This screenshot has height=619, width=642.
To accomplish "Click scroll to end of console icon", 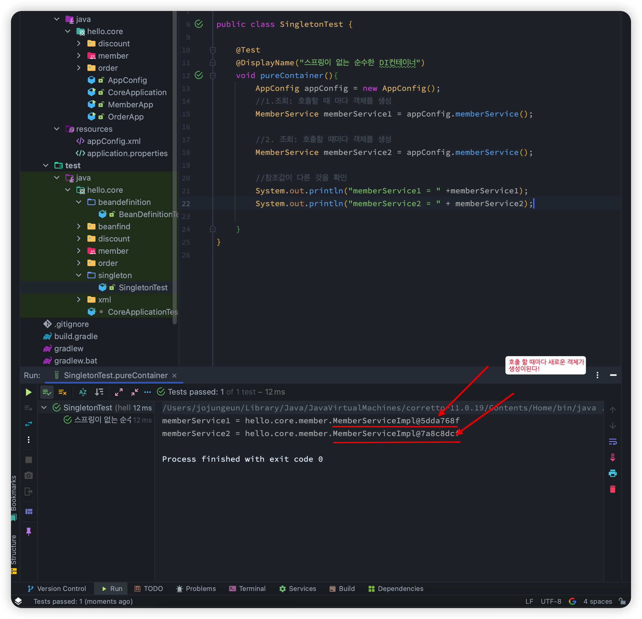I will pyautogui.click(x=612, y=457).
